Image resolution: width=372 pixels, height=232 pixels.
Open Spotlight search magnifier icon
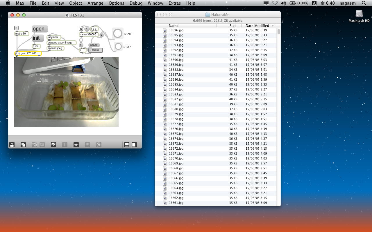pos(364,3)
